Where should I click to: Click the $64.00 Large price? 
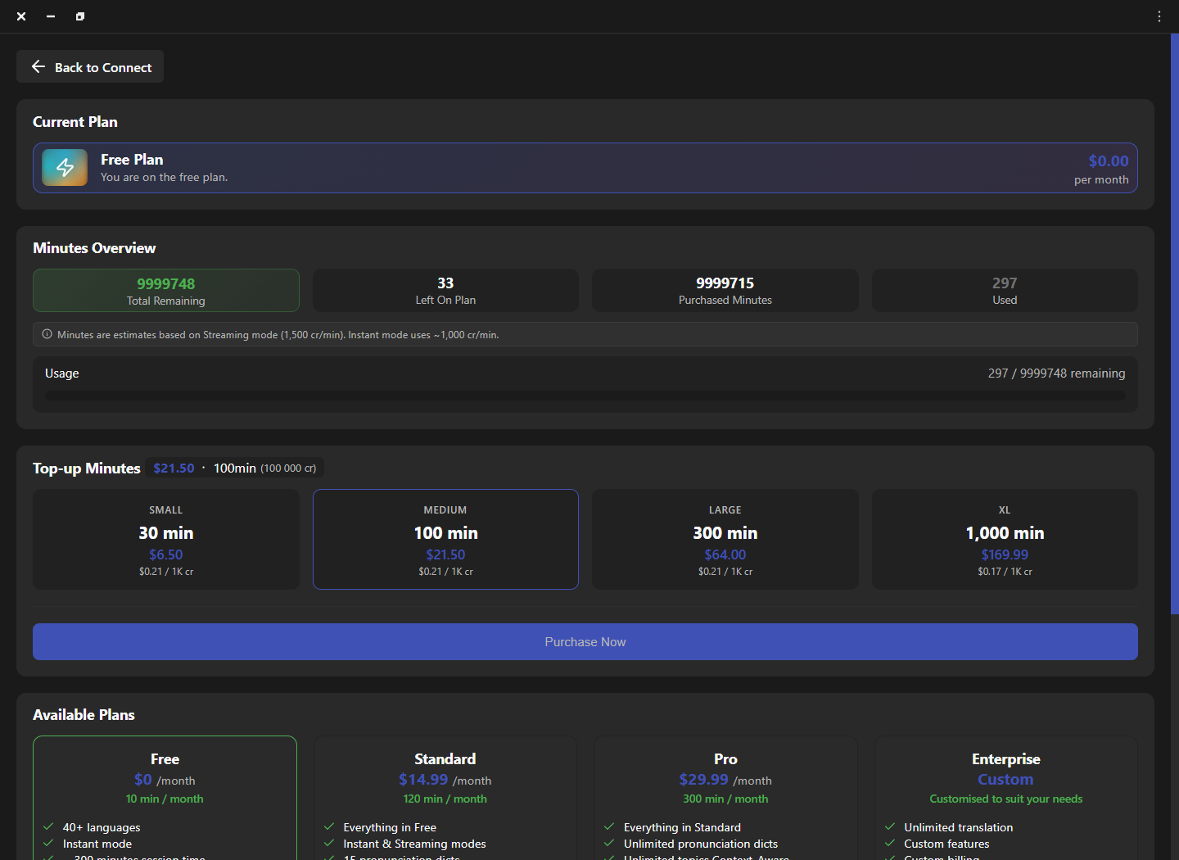point(725,554)
